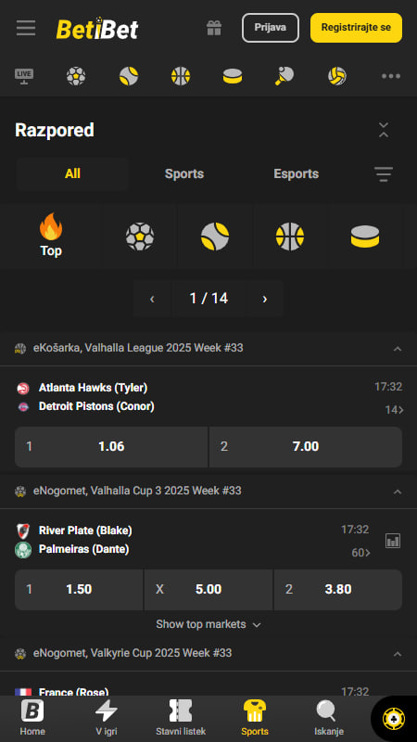This screenshot has height=742, width=417.
Task: Click the Registrirajte se button
Action: coord(356,28)
